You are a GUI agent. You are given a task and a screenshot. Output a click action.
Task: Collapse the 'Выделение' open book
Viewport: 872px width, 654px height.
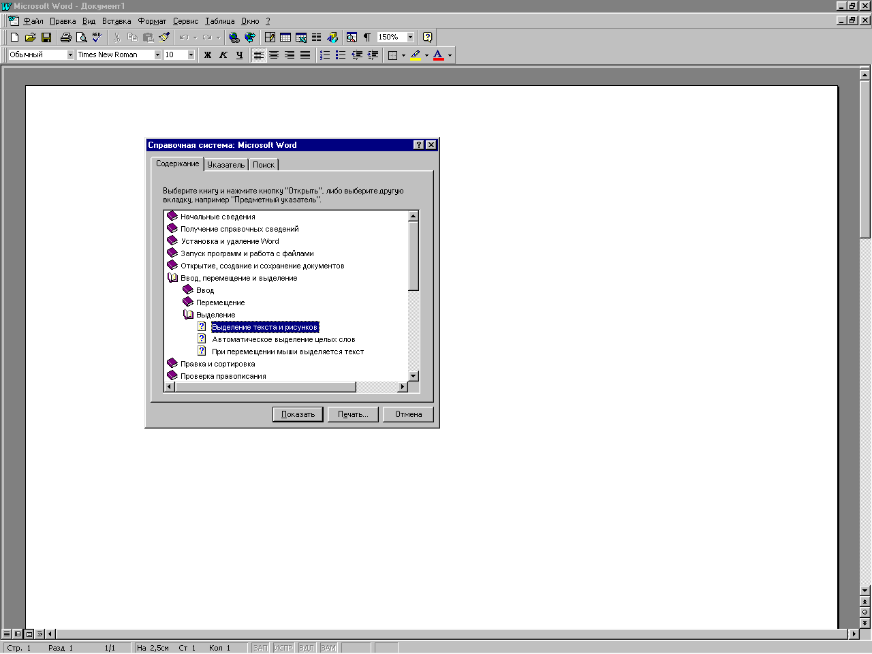coord(189,315)
